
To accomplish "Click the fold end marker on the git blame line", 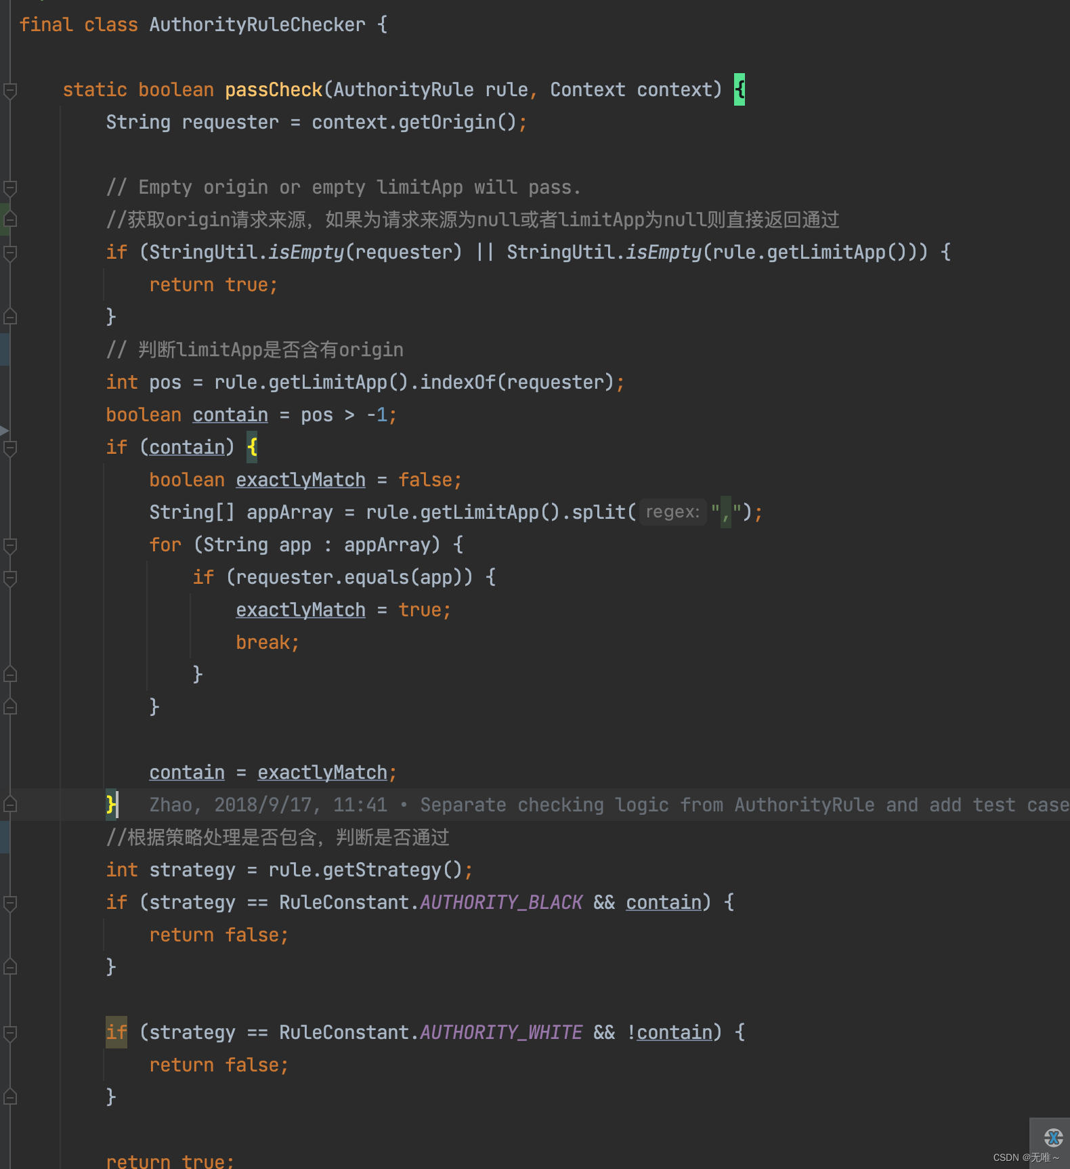I will [x=10, y=804].
